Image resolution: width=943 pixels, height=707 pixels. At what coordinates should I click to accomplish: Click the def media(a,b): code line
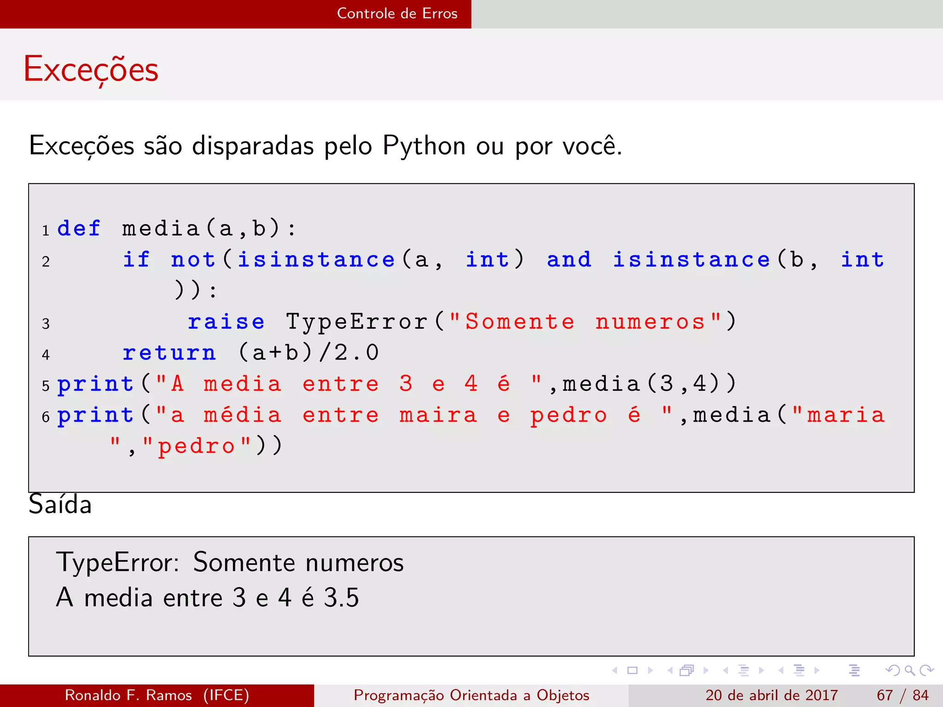(x=176, y=228)
